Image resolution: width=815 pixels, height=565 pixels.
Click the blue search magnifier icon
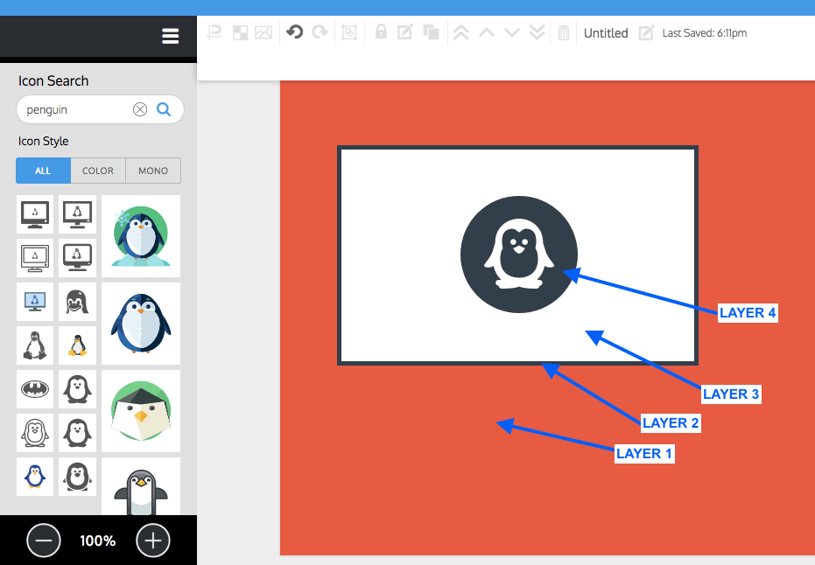(164, 109)
